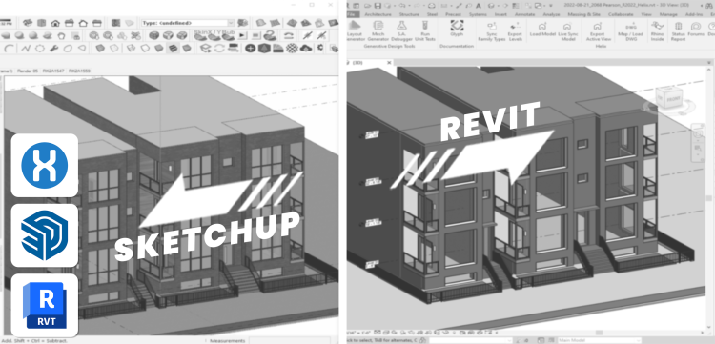The image size is (715, 344).
Task: Click isometric view icon in SketchUp toolbar
Action: (x=28, y=22)
